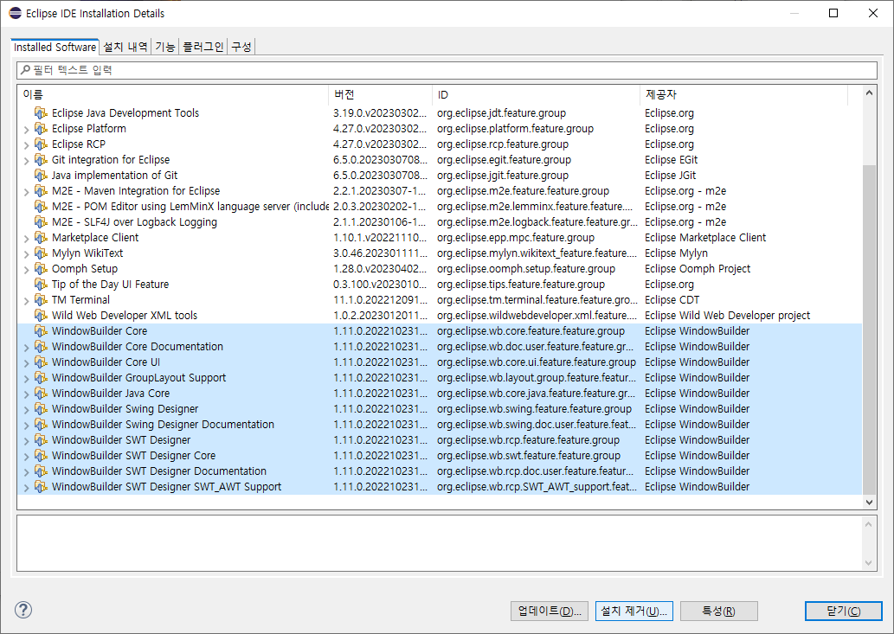Sort list by the 이름 column header

[173, 94]
